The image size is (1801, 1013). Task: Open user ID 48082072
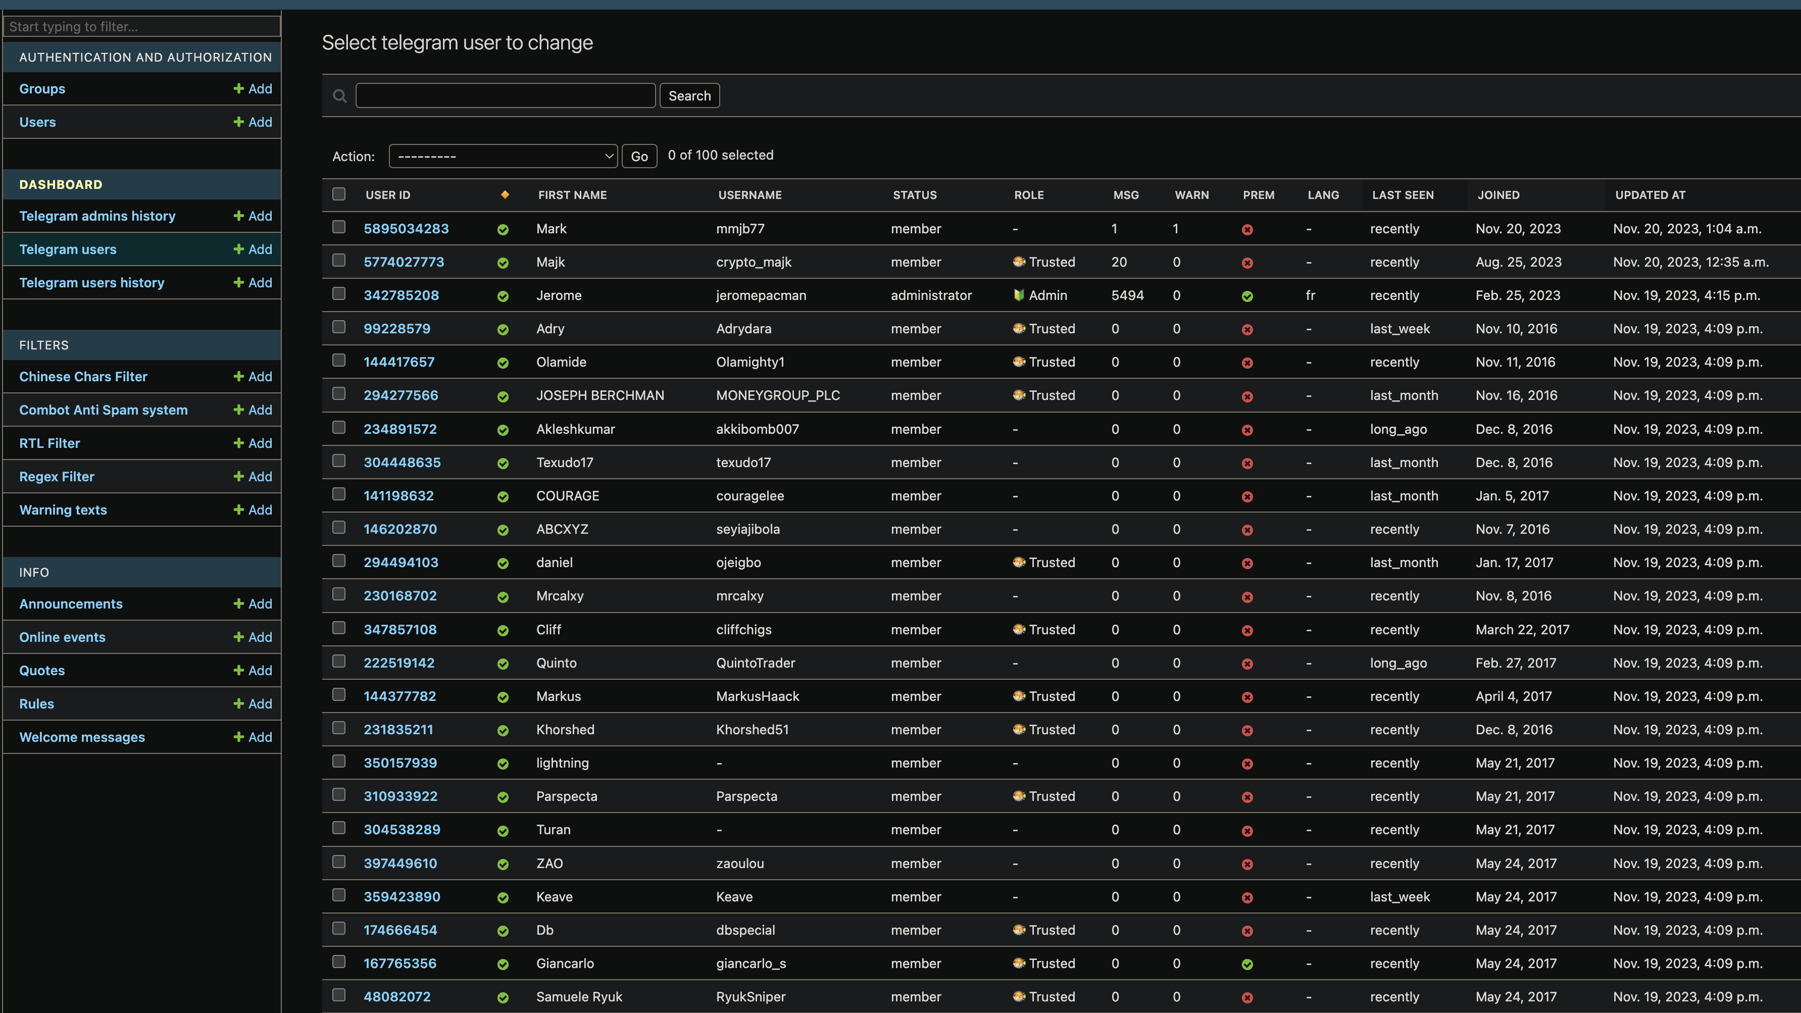397,997
